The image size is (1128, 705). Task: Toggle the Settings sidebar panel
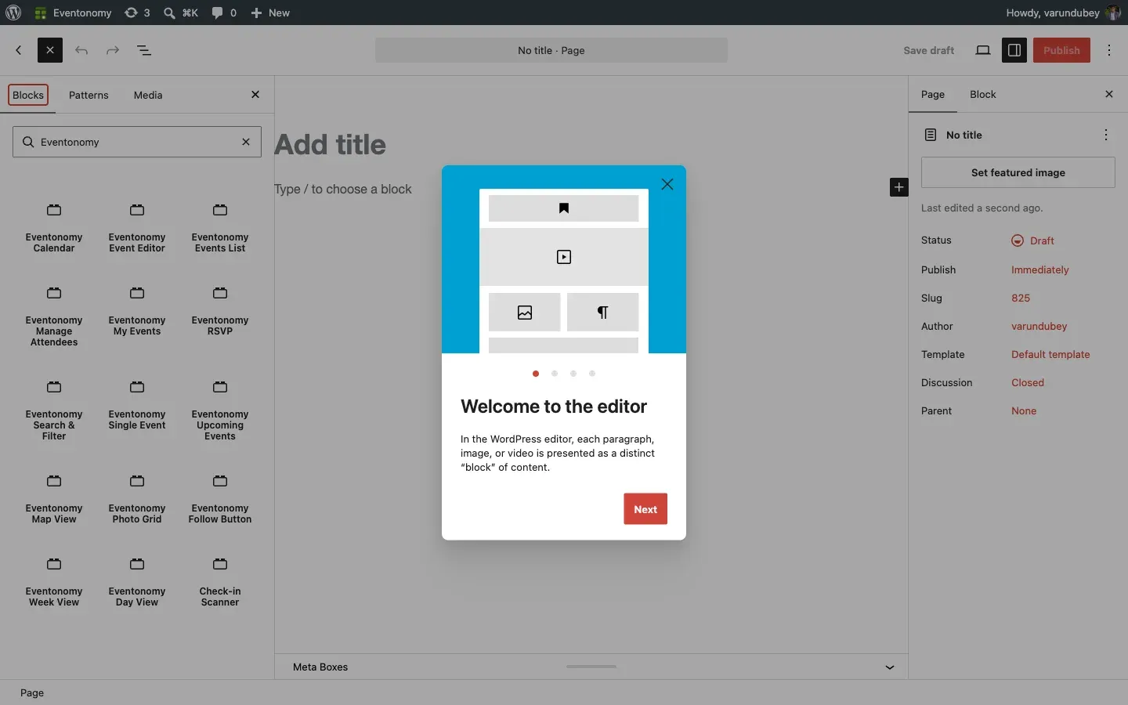coord(1014,50)
